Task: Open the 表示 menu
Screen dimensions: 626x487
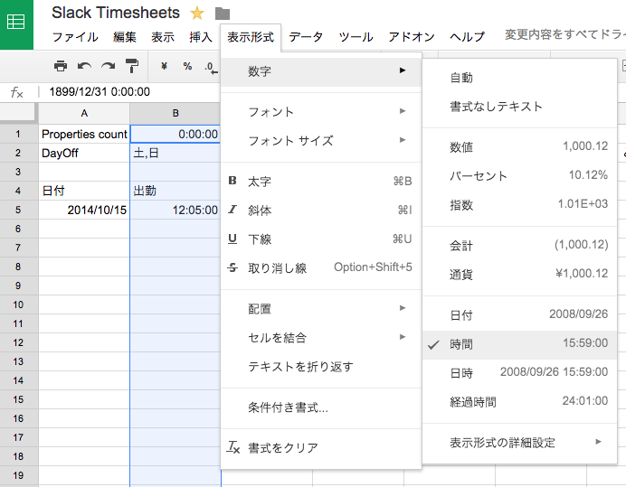Action: coord(163,37)
